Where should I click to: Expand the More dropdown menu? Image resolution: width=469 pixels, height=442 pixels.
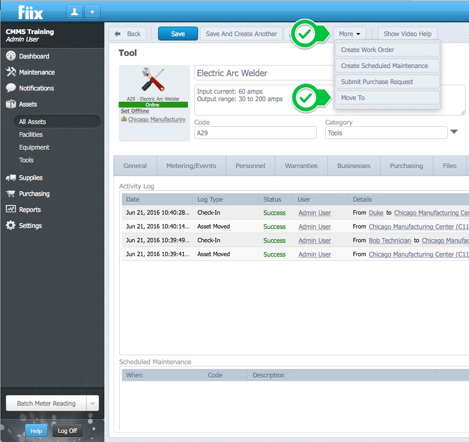[349, 34]
